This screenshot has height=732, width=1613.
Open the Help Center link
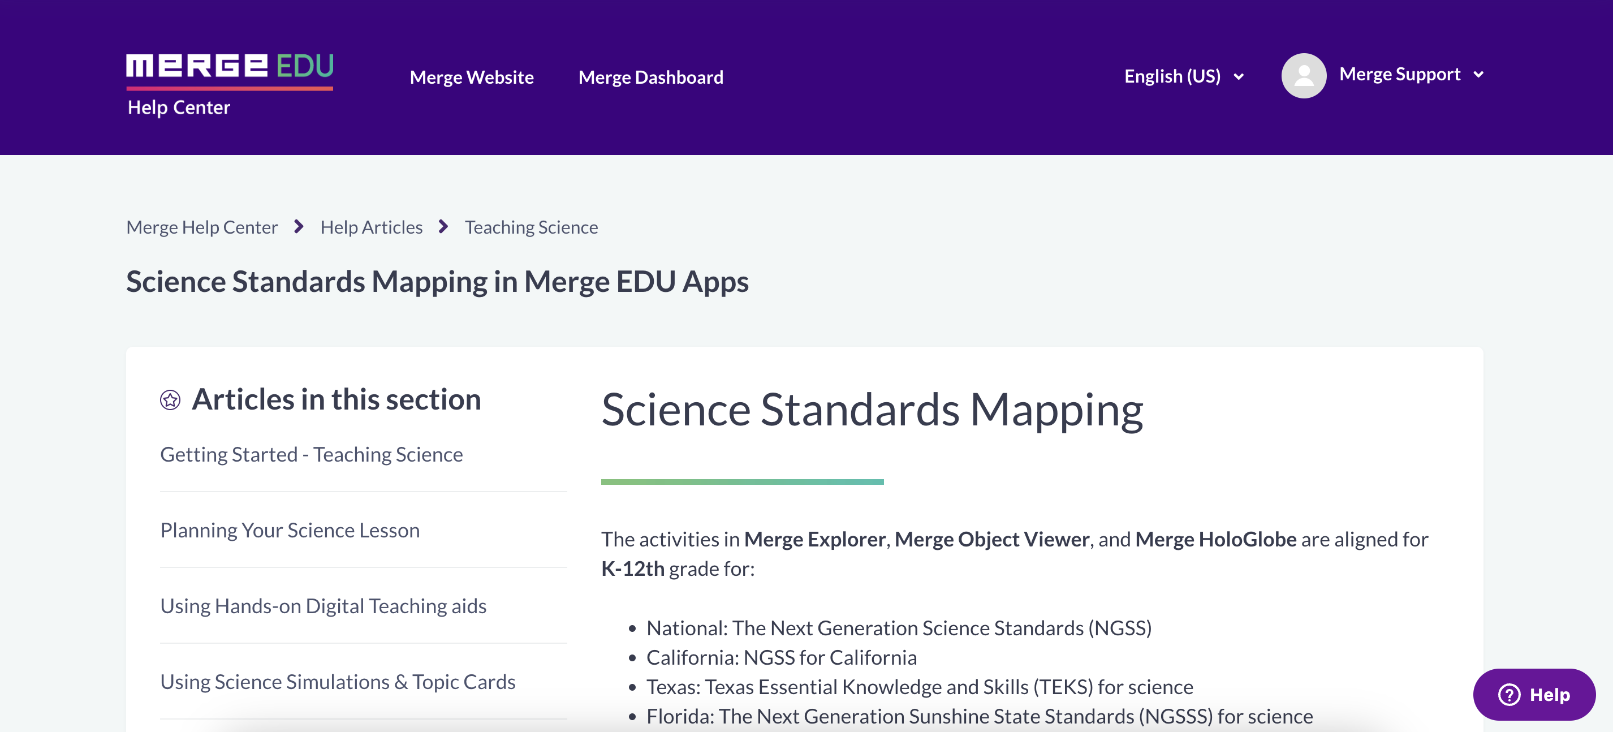[179, 106]
